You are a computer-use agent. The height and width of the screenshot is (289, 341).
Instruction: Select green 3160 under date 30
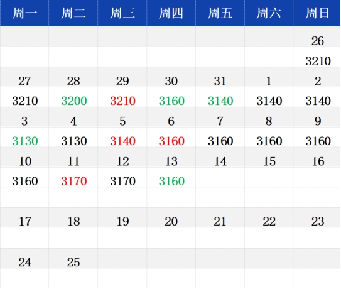click(x=171, y=101)
